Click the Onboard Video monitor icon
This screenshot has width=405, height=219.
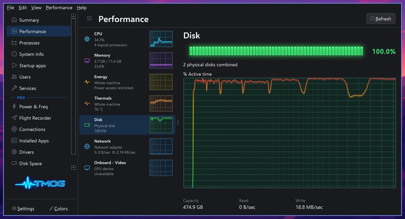(x=87, y=168)
